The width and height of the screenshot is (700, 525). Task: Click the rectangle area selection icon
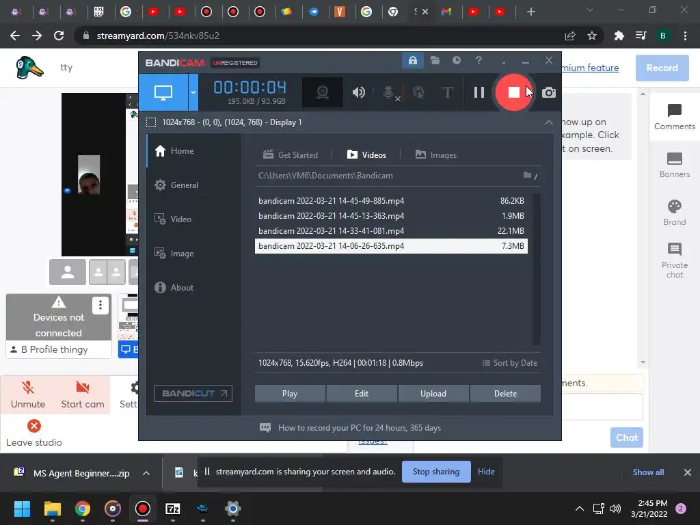(151, 122)
